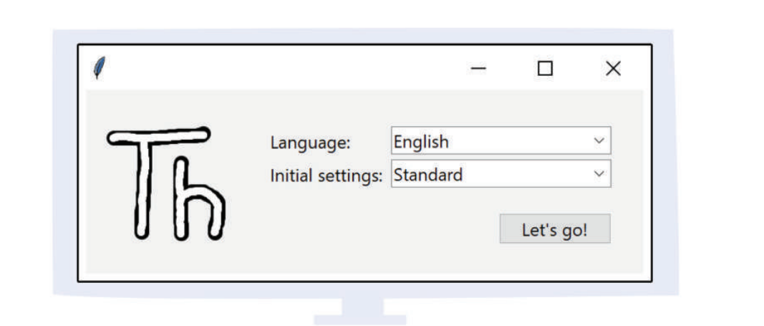The width and height of the screenshot is (764, 326).
Task: Expand the Language dropdown arrow
Action: (x=599, y=141)
